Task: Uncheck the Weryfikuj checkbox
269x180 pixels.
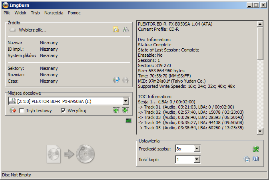Action: (x=63, y=111)
